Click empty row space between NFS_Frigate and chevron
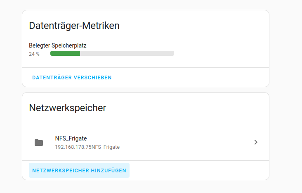Viewport: 302px width, 193px height. 186,142
